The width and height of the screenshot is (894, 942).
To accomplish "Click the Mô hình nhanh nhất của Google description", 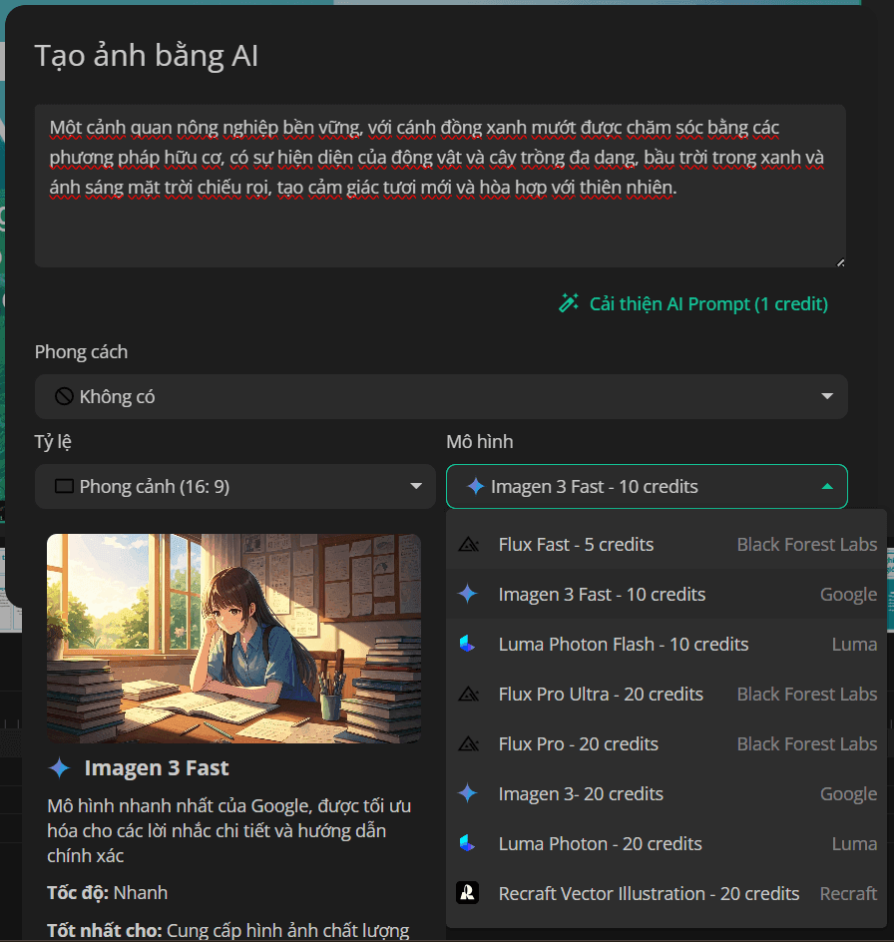I will point(228,831).
